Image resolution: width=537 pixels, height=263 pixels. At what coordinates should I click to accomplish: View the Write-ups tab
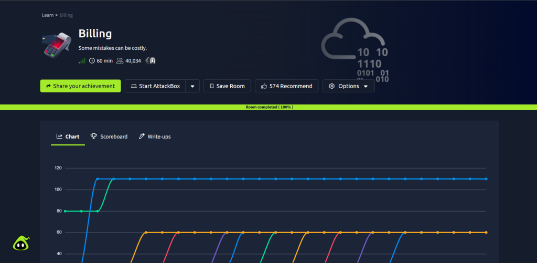[155, 136]
